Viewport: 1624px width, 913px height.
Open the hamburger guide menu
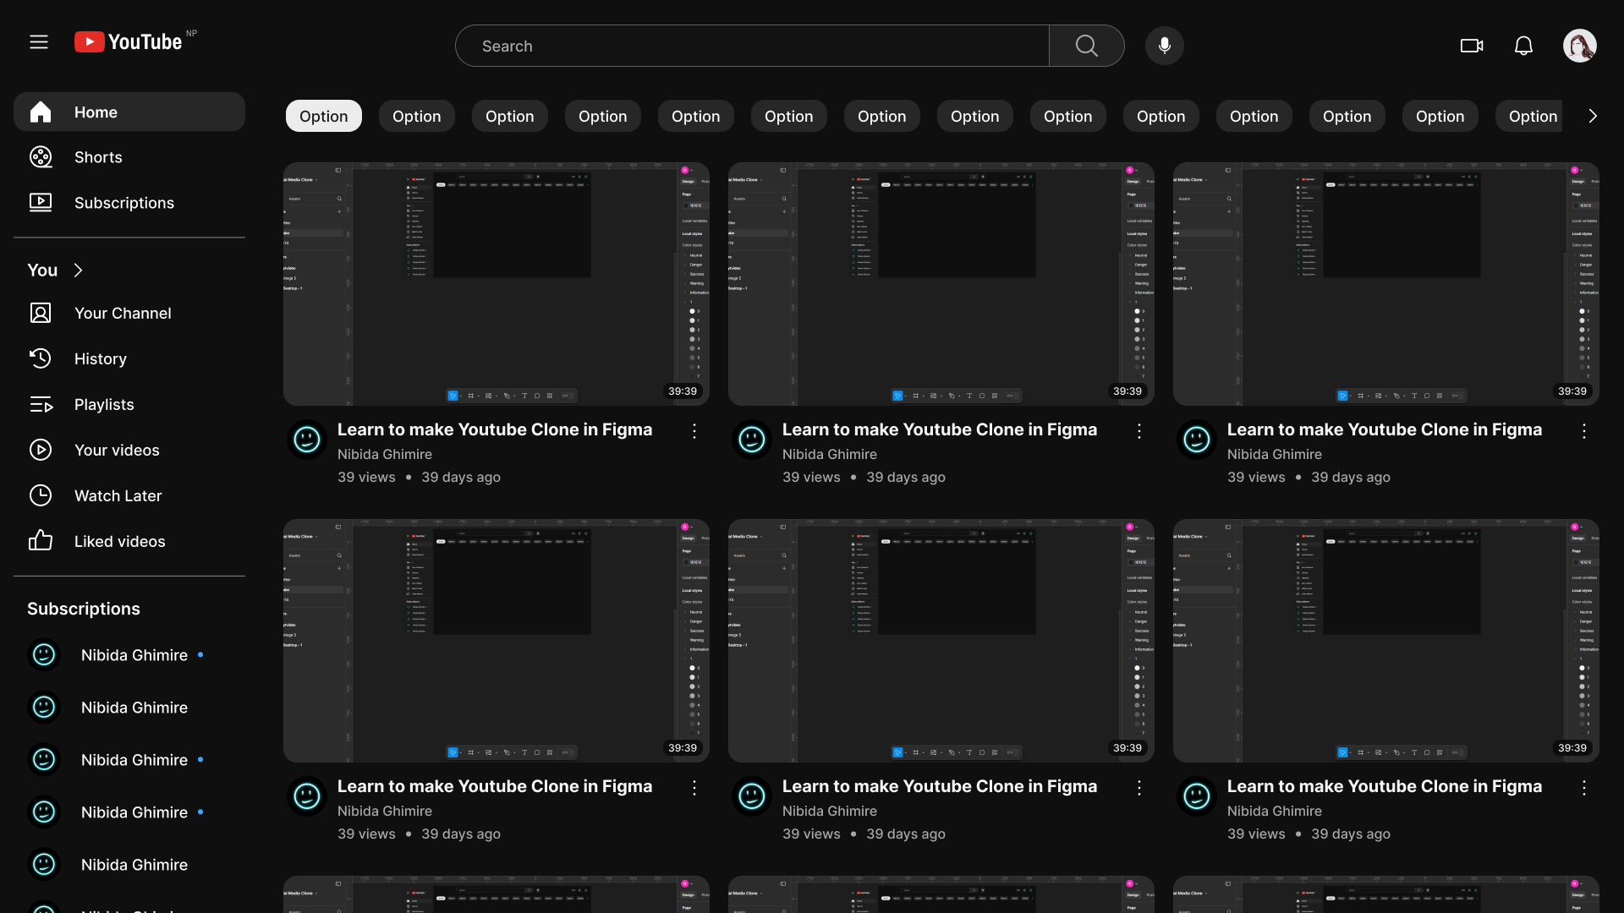tap(39, 42)
